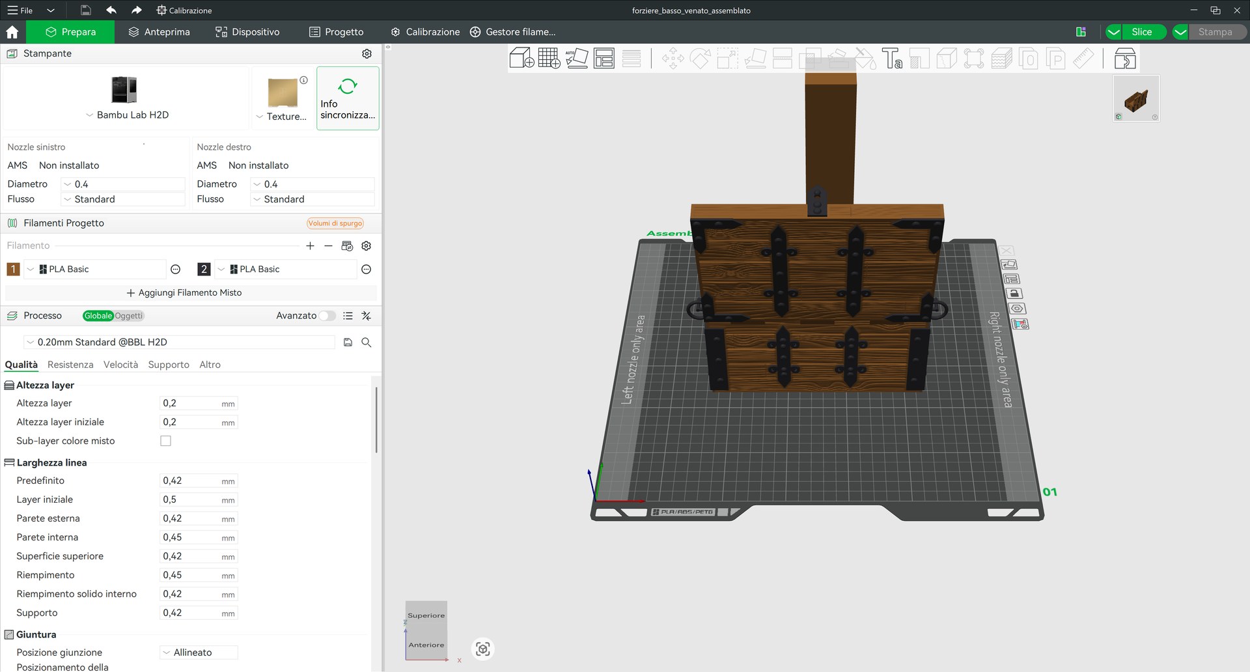Click Aggiungi Filamento Misto button
Image resolution: width=1250 pixels, height=672 pixels.
(x=184, y=292)
